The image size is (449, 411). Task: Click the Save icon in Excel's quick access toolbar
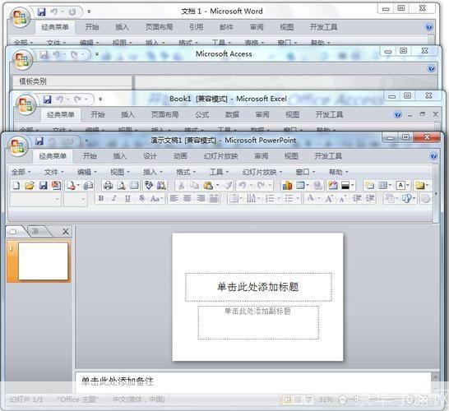click(47, 99)
